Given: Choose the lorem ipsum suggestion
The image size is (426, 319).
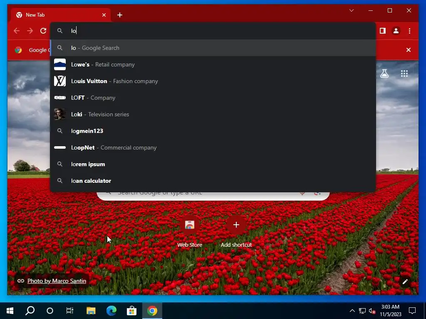Looking at the screenshot, I should 213,164.
